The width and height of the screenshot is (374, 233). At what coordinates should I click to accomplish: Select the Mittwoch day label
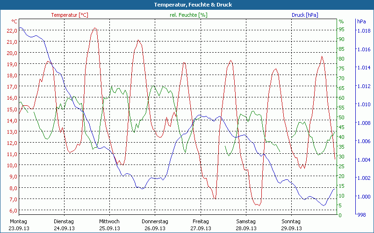point(109,221)
